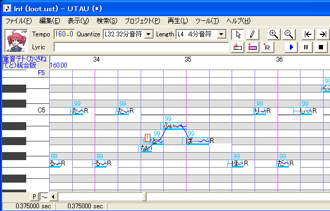Click measure 35 on the ruler

[x=188, y=59]
